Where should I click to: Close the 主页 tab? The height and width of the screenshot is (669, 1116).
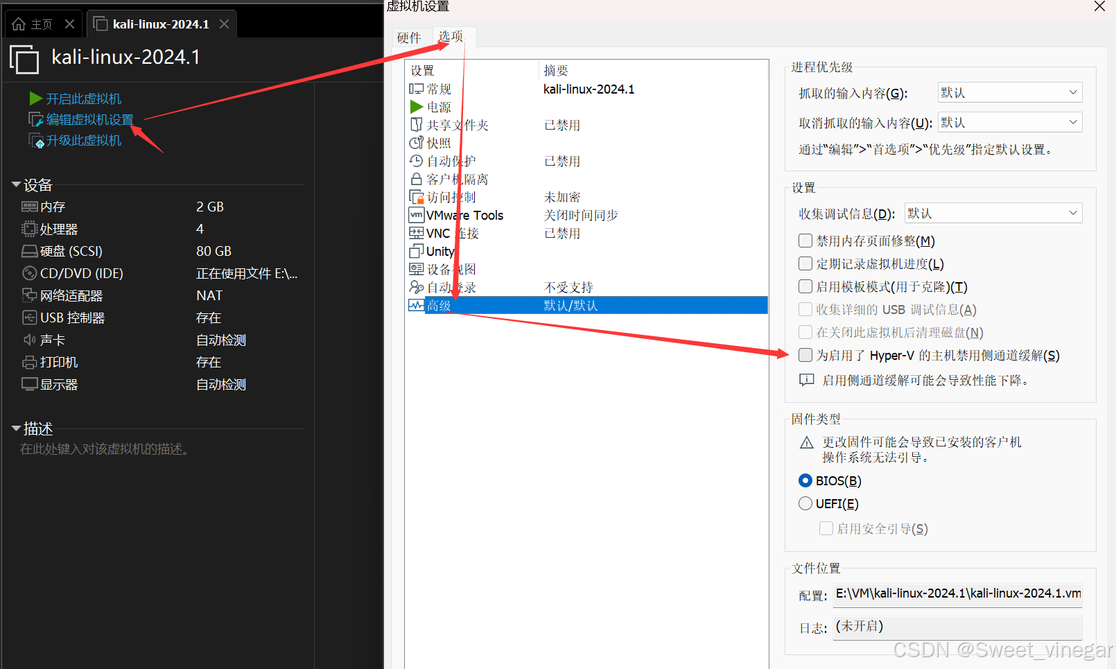(x=69, y=24)
